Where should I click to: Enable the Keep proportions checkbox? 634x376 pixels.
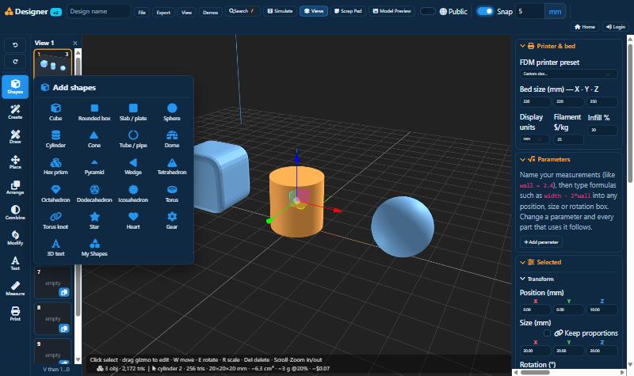547,333
